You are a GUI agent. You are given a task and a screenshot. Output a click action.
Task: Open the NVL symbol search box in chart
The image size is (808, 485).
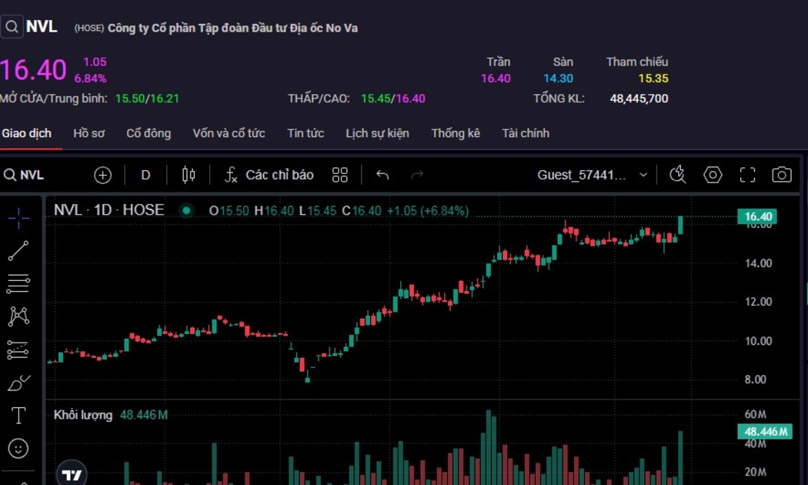pyautogui.click(x=25, y=175)
